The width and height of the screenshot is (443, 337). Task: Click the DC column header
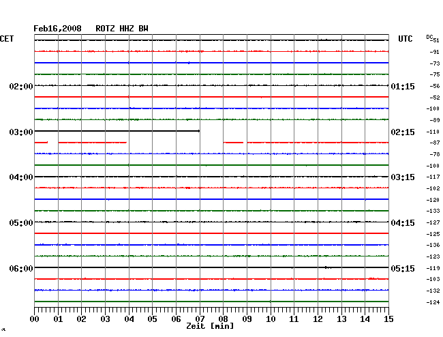pos(429,37)
